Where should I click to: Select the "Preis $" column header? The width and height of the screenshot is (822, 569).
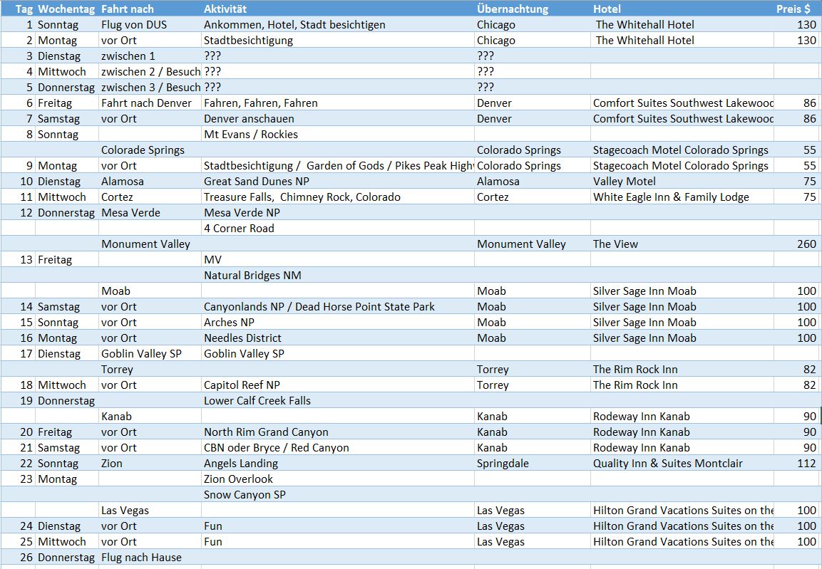(793, 9)
